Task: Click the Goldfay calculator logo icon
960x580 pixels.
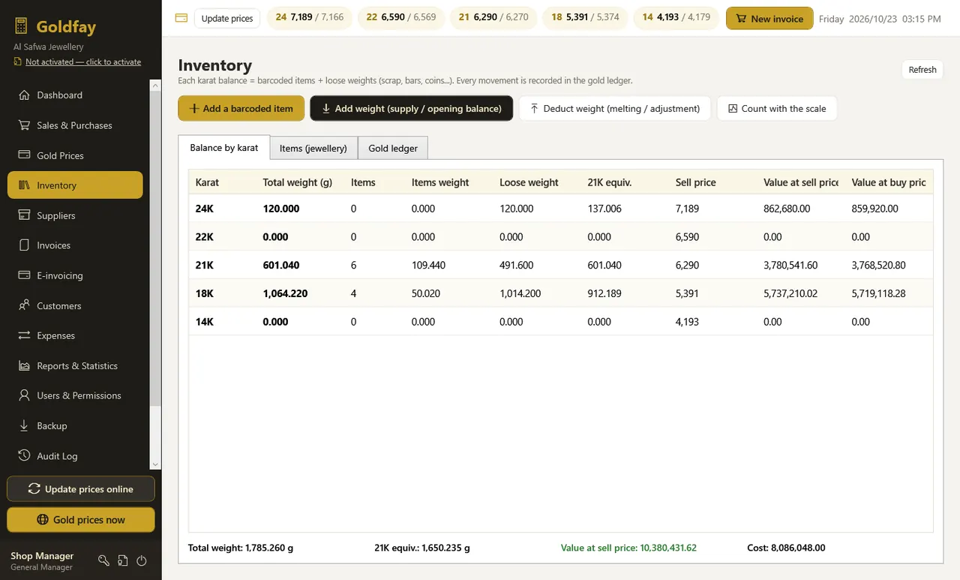Action: point(21,27)
